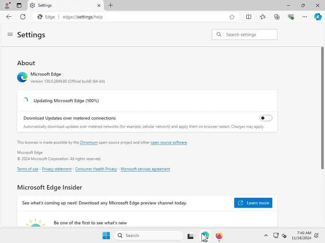The image size is (325, 243).
Task: Click Version 130.0.2849.80 text
Action: tap(68, 81)
